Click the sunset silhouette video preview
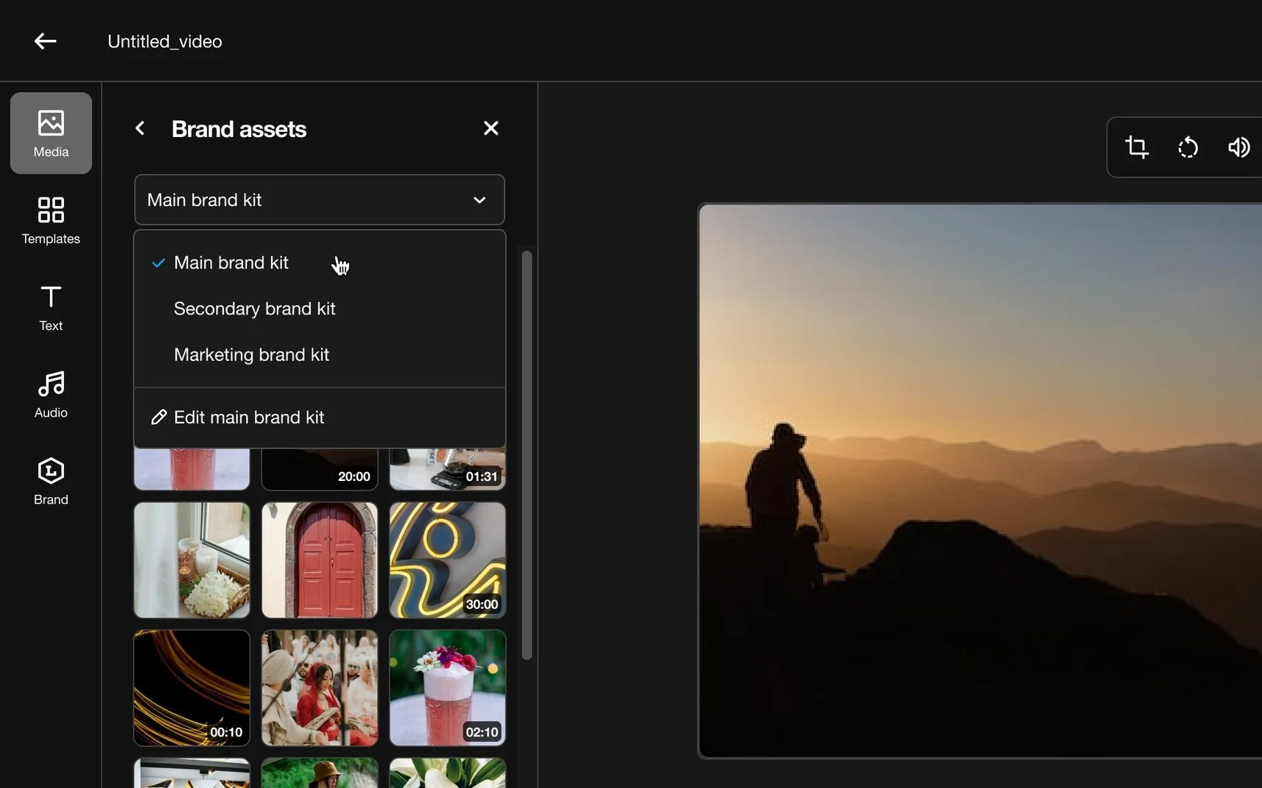The image size is (1262, 788). point(980,481)
